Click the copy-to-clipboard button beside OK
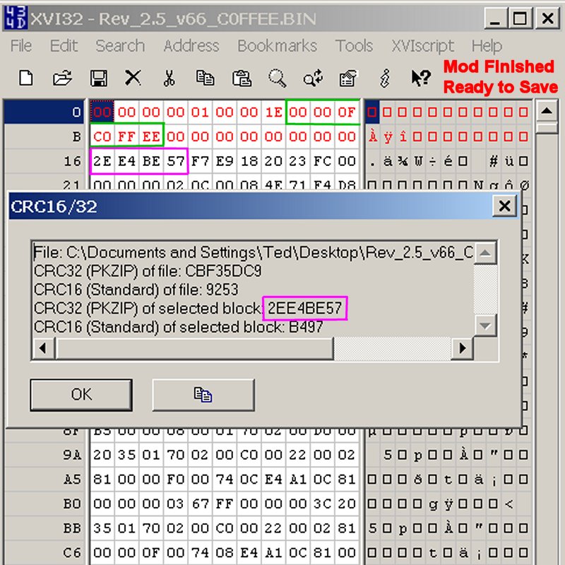This screenshot has height=565, width=565. (203, 395)
